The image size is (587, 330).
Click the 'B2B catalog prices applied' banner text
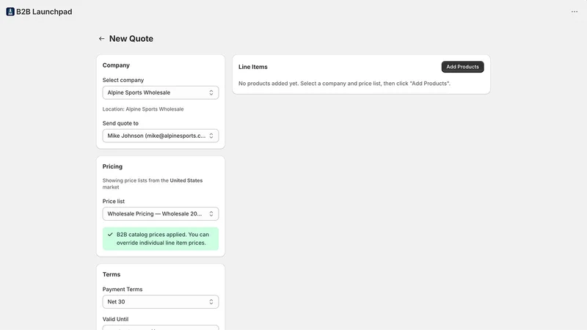coord(163,239)
